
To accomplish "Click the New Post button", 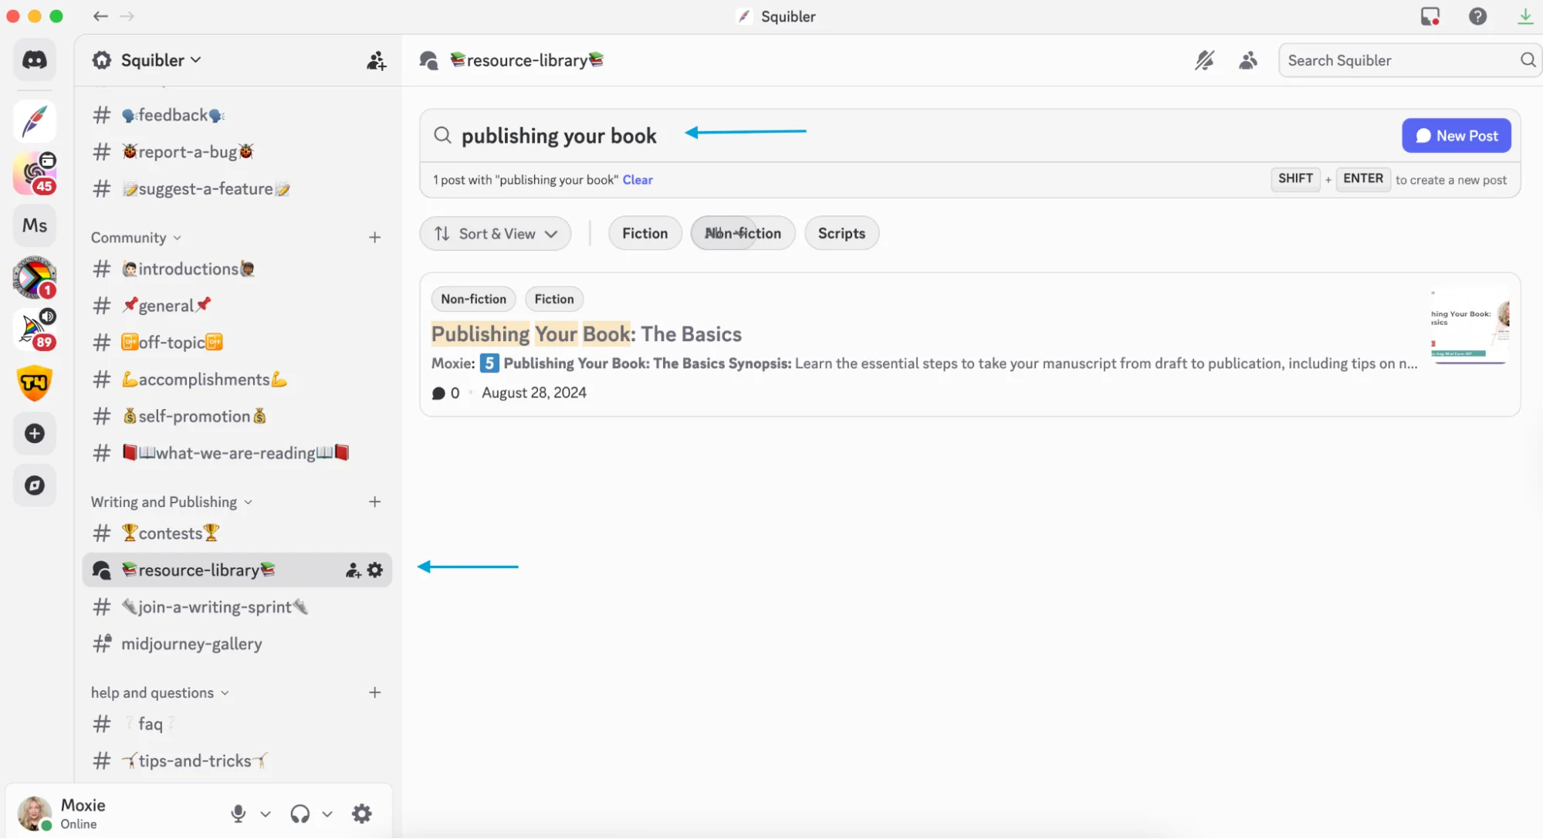I will pos(1456,136).
